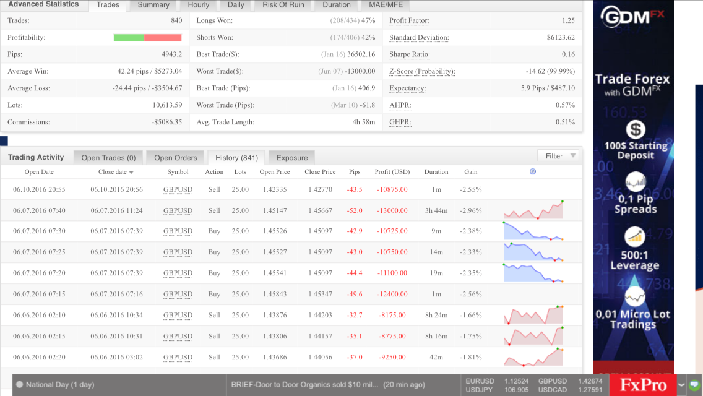The width and height of the screenshot is (703, 396).
Task: Switch to the Open Orders tab
Action: pos(175,157)
